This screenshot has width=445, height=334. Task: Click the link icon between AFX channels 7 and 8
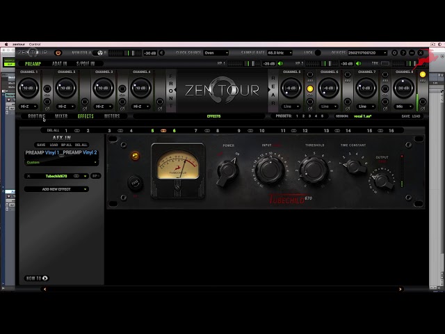207,131
